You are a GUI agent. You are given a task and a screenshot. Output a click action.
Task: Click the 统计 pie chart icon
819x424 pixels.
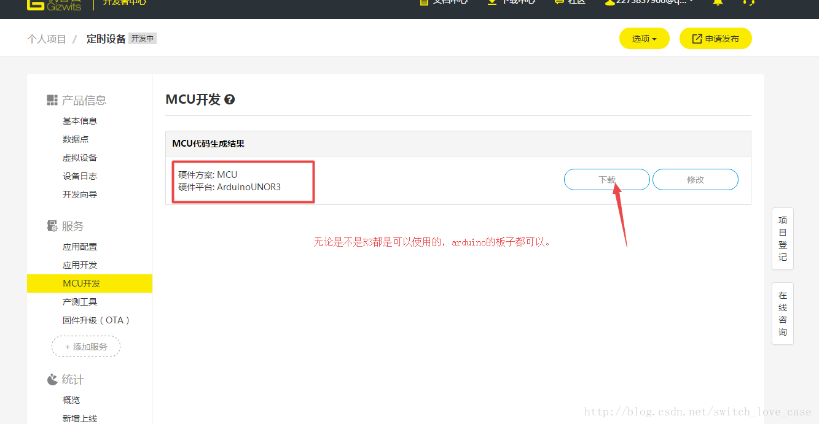click(52, 380)
